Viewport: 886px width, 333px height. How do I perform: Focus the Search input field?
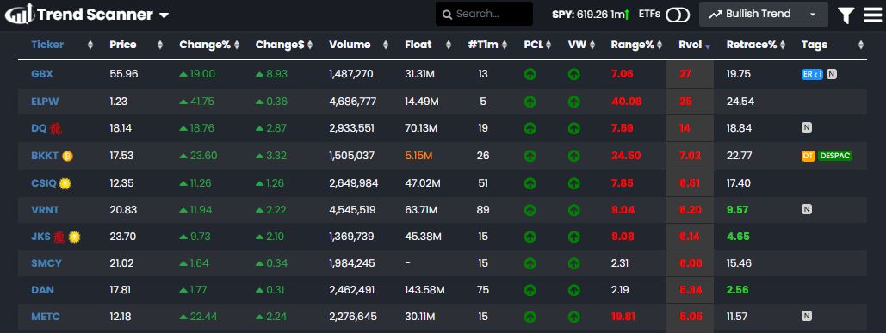[484, 14]
